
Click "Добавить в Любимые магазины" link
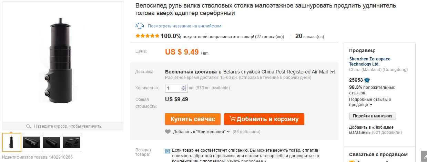click(367, 130)
